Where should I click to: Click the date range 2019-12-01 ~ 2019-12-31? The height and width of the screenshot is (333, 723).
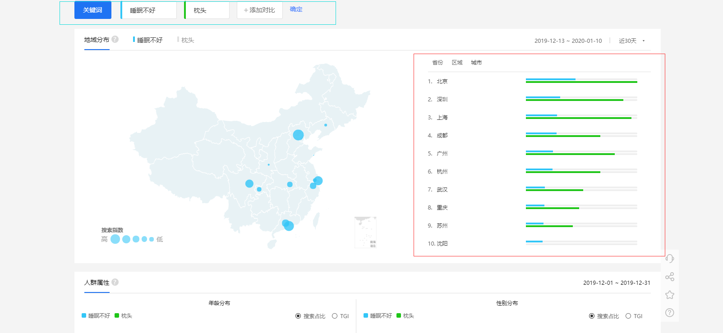point(617,283)
